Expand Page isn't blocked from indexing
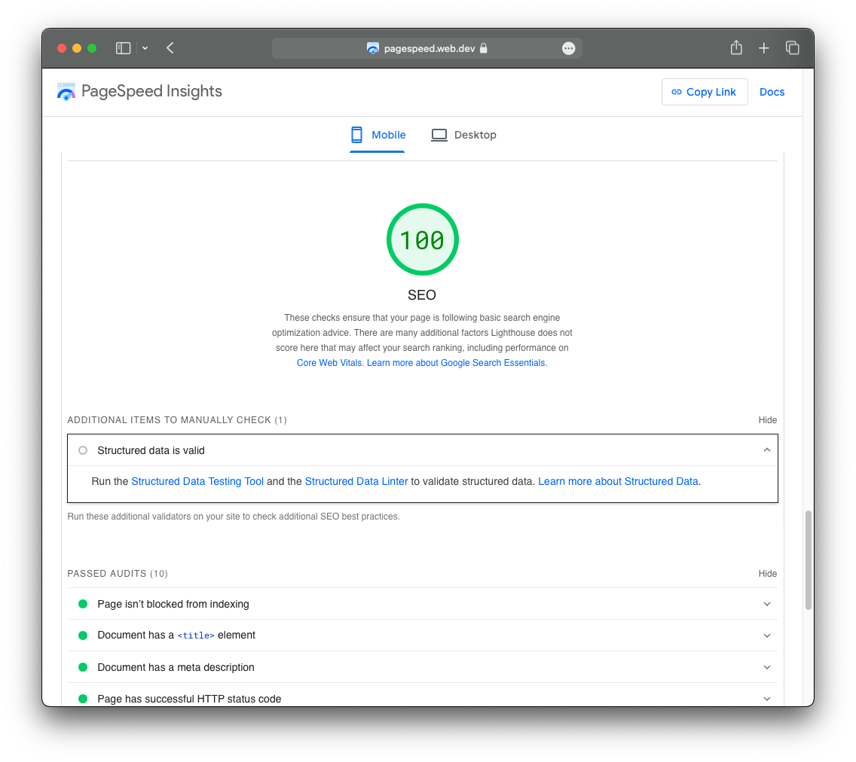856x762 pixels. tap(766, 604)
